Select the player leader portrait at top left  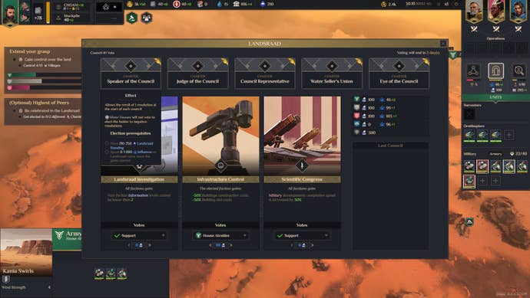tap(10, 13)
